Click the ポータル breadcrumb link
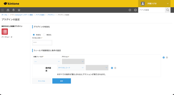 (4, 15)
